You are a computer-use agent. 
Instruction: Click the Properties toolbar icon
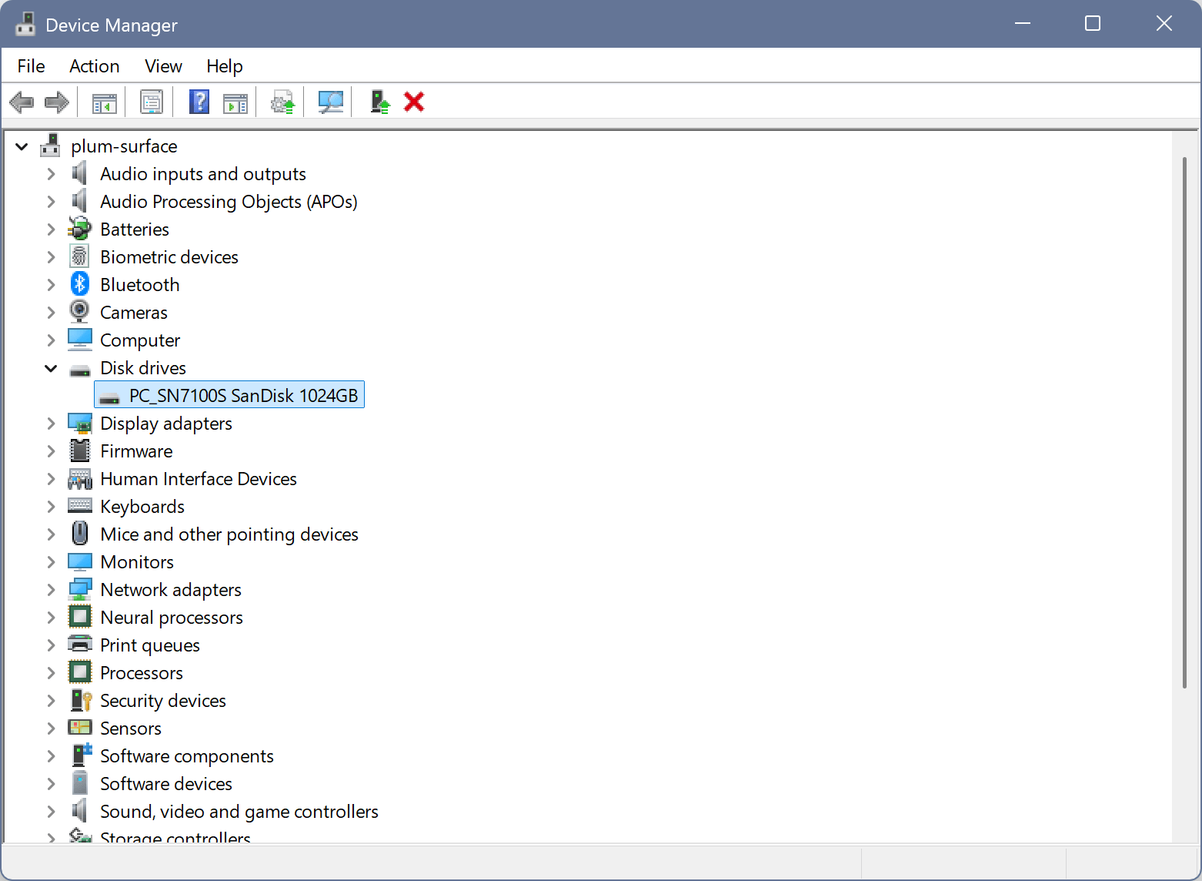(x=152, y=102)
